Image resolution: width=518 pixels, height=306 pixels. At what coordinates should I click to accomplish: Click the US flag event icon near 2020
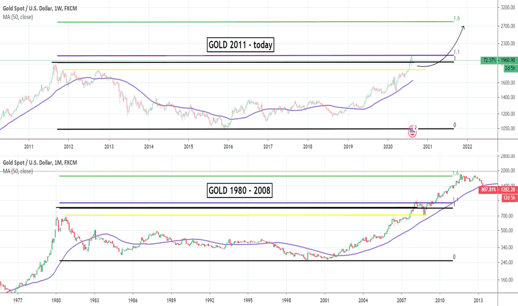click(412, 131)
